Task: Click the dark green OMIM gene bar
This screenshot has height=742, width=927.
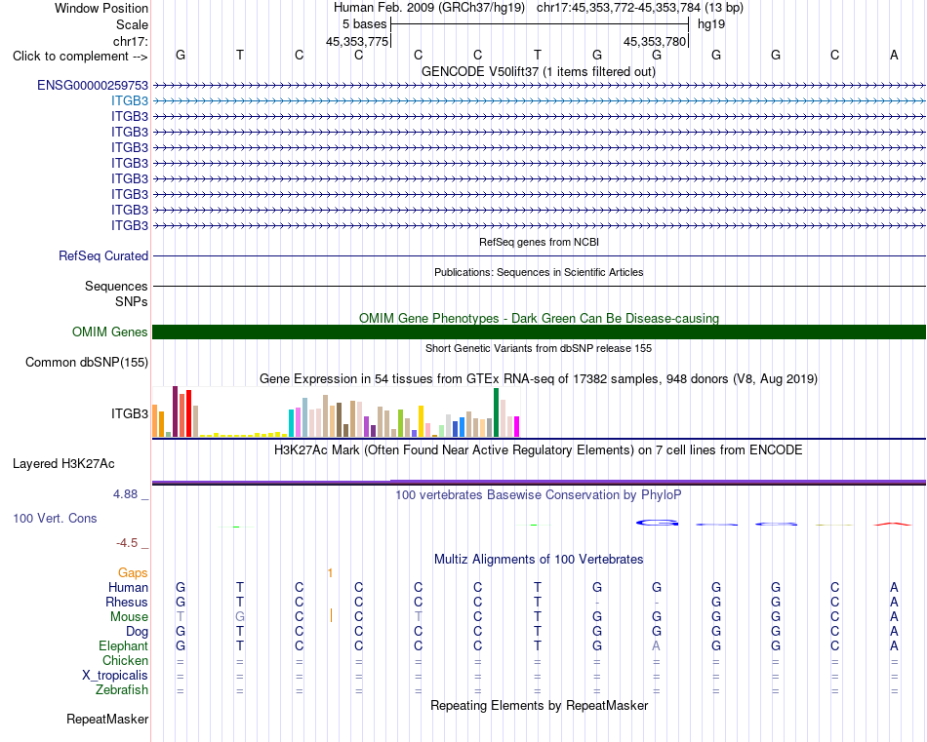Action: [x=539, y=332]
